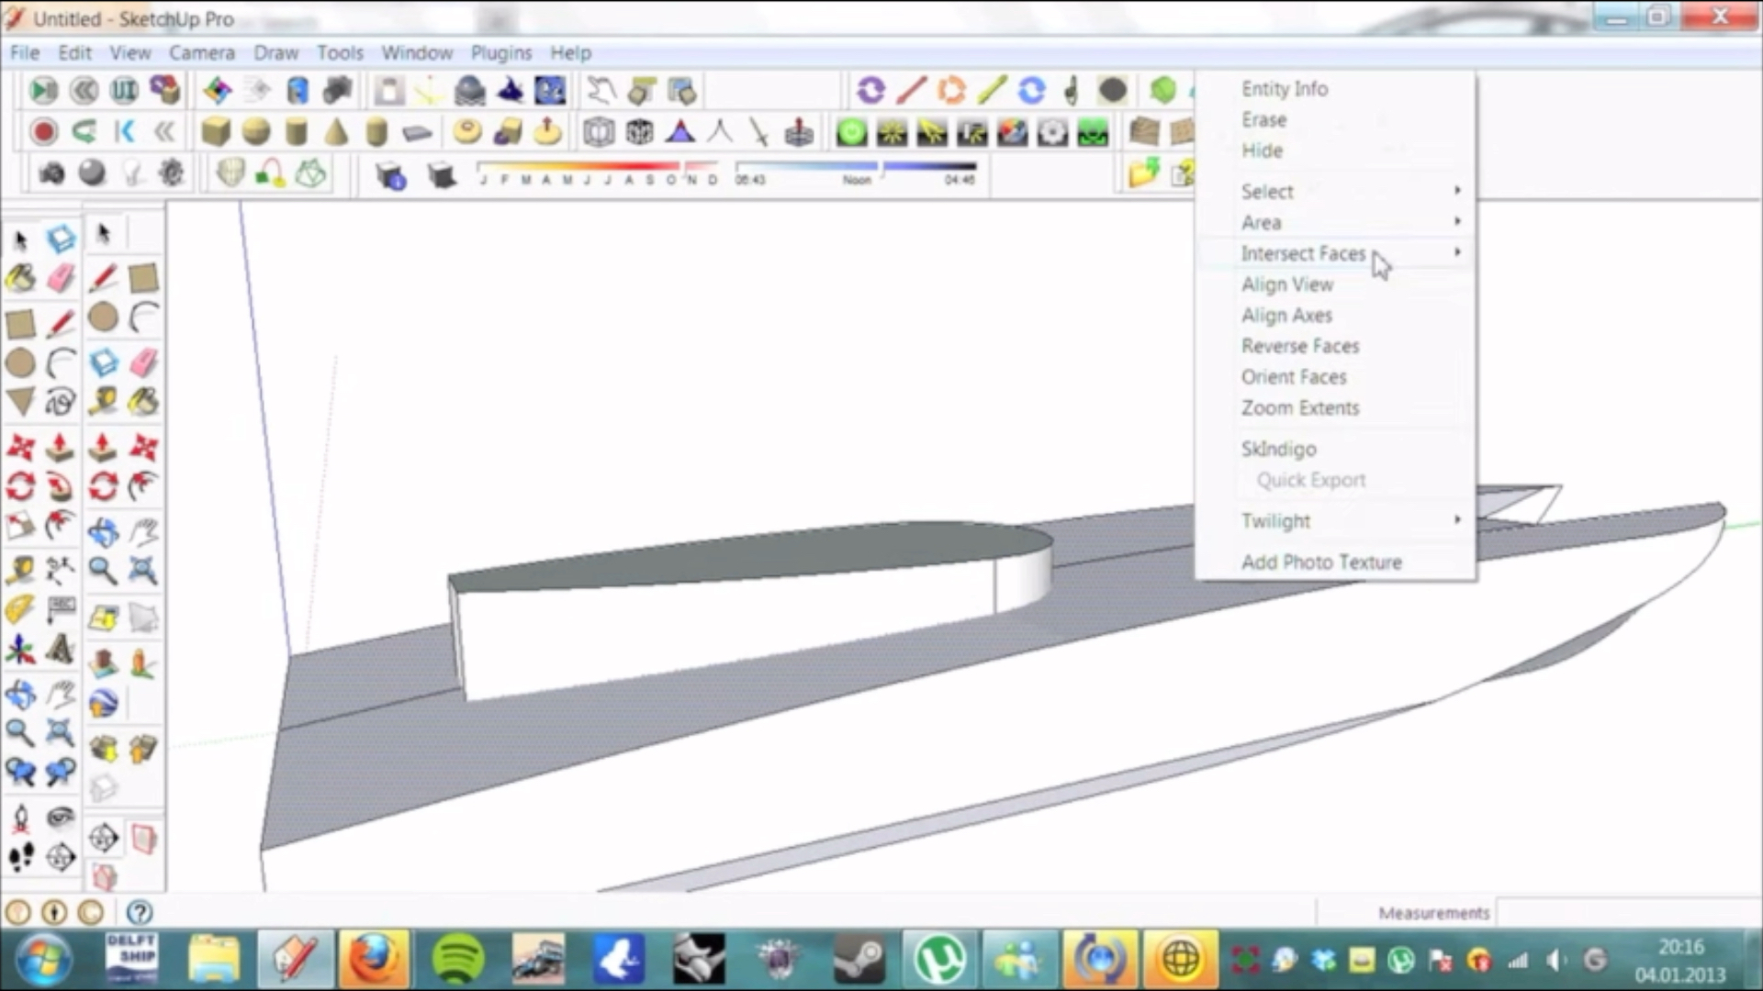1763x991 pixels.
Task: Select the Orbit tool
Action: click(x=103, y=530)
